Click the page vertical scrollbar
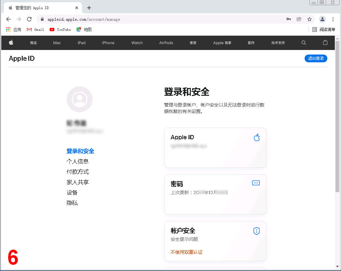 click(338, 117)
